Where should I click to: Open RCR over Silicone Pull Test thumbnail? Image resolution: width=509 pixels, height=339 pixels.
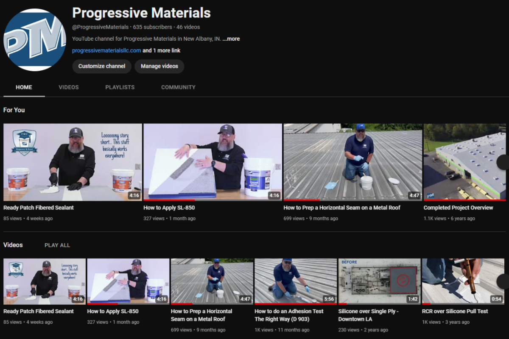463,282
